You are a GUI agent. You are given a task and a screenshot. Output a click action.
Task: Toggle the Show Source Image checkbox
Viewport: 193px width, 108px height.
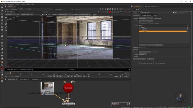[x=139, y=63]
